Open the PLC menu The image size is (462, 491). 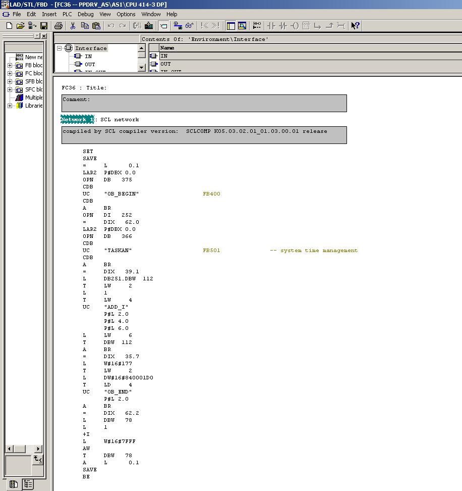tap(67, 14)
